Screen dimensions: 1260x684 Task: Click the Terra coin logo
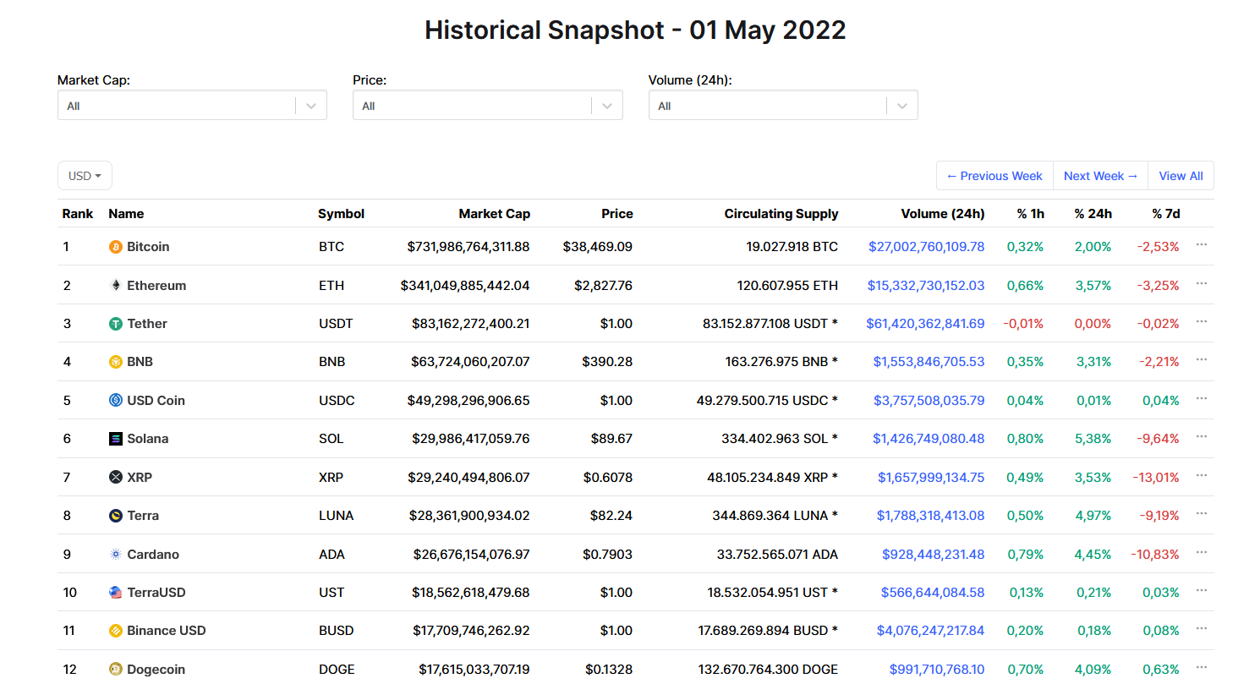116,516
